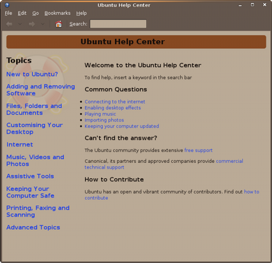Open the New to Ubuntu? topic
Viewport: 272px width, 263px height.
pos(32,74)
